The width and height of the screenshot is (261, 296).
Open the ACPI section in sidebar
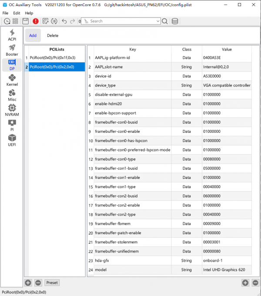pyautogui.click(x=12, y=35)
